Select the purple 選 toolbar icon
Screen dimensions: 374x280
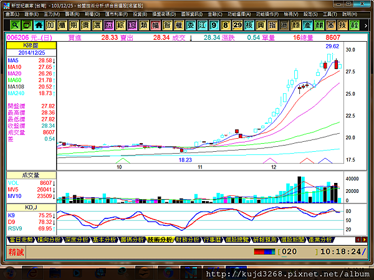pos(108,25)
